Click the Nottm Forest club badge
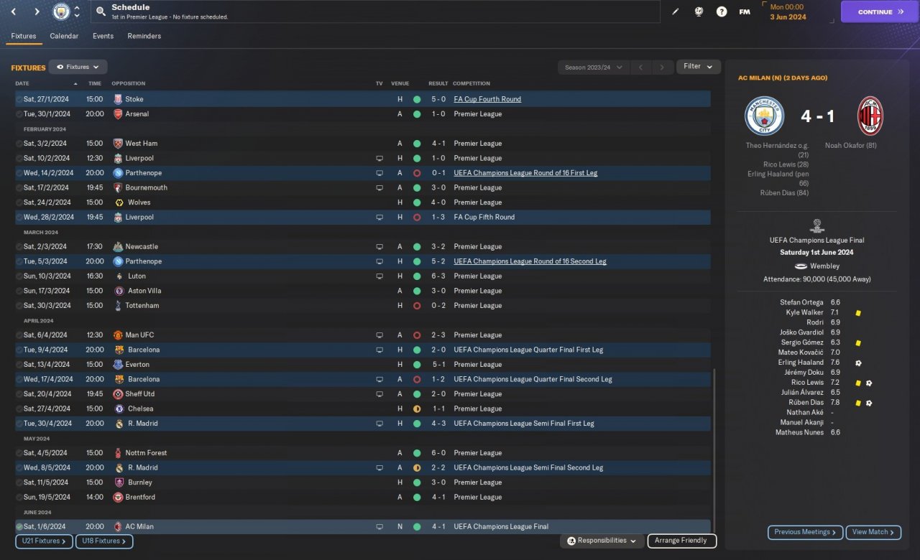920x560 pixels. coord(118,453)
